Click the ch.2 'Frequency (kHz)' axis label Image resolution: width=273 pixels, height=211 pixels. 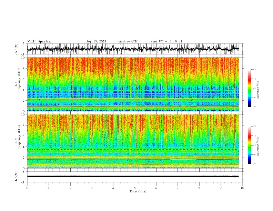[x=19, y=137]
